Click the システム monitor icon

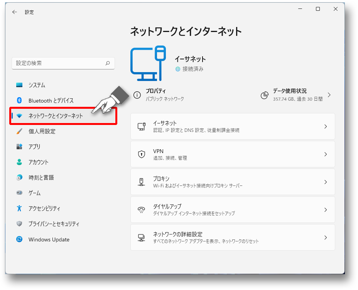tap(19, 85)
